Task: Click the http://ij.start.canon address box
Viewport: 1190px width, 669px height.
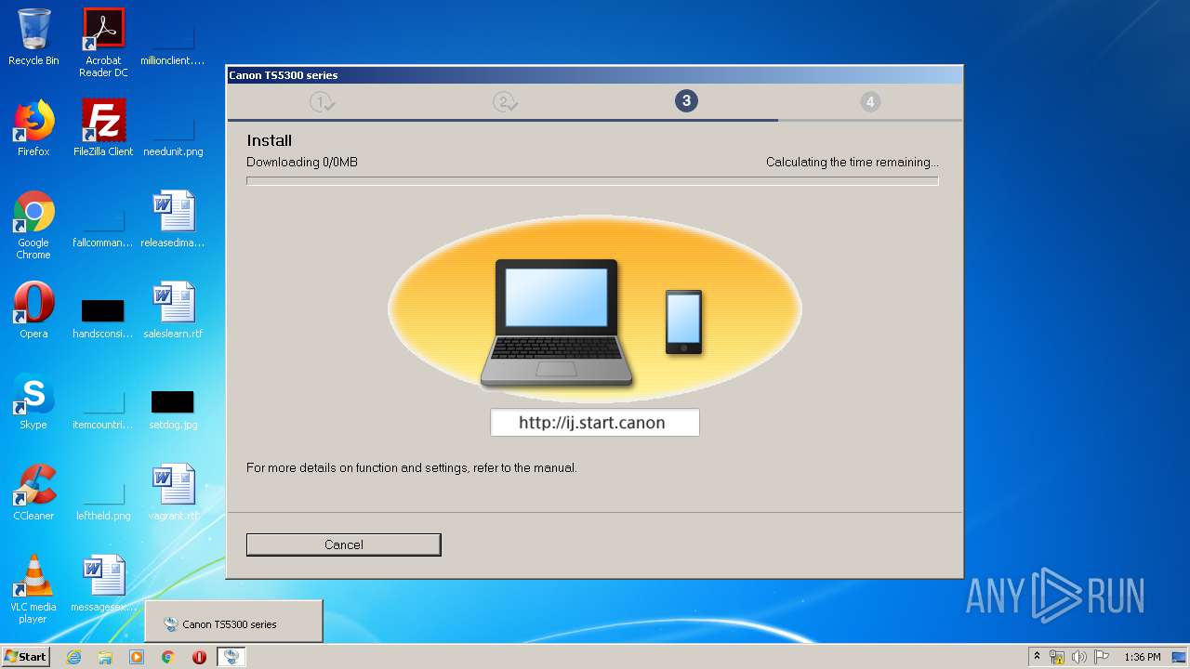Action: (x=595, y=423)
